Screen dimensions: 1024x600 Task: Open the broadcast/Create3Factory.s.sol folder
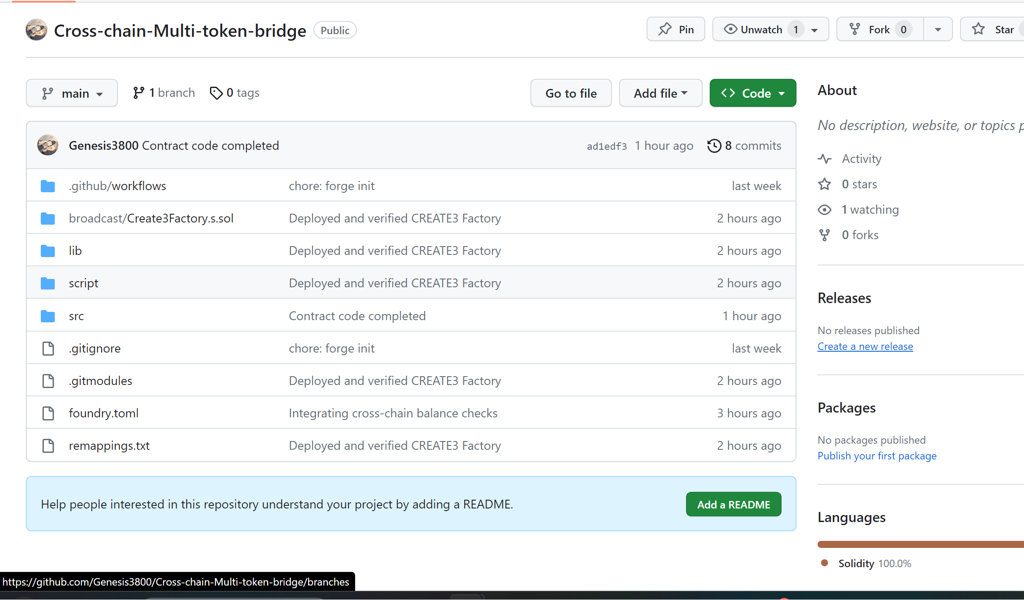coord(151,219)
